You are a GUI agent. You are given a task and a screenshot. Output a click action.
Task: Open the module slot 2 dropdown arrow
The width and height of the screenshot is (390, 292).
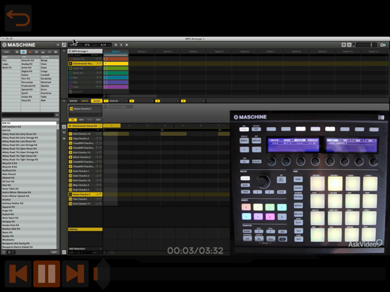point(152,101)
